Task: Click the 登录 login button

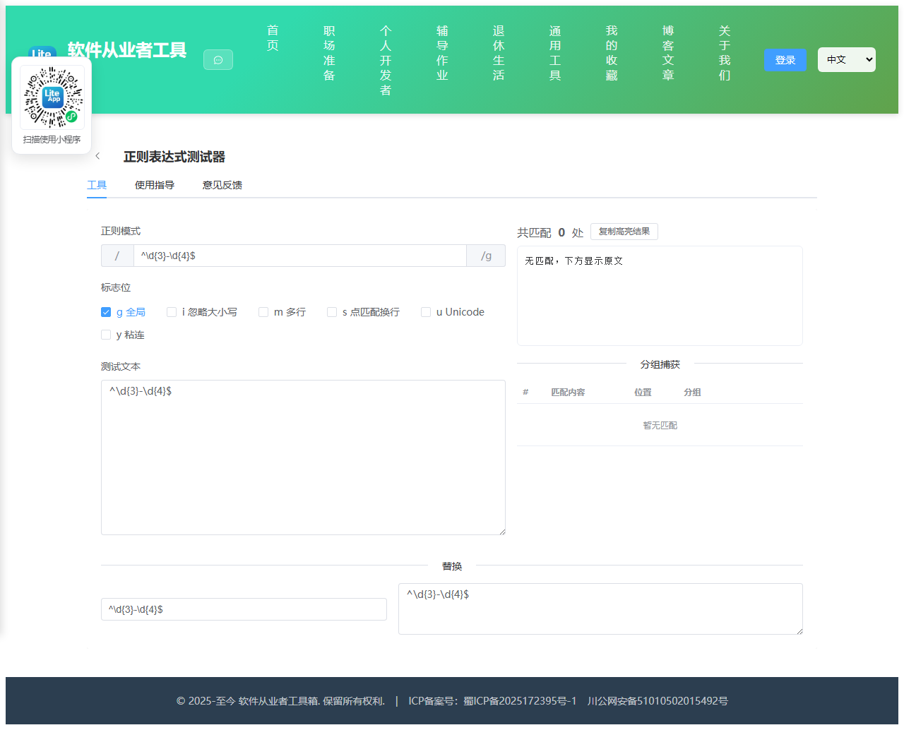Action: (x=785, y=60)
